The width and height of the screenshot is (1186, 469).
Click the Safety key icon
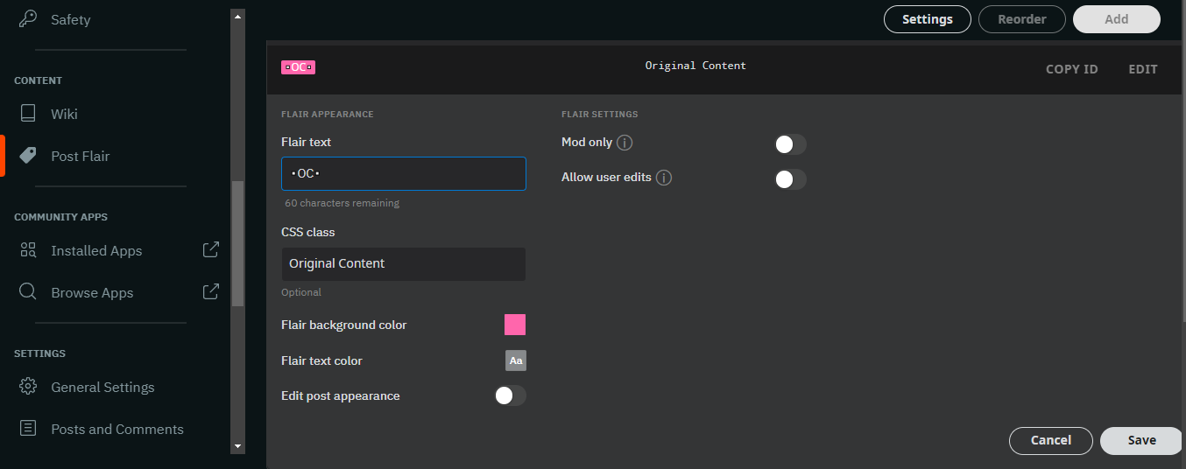28,19
